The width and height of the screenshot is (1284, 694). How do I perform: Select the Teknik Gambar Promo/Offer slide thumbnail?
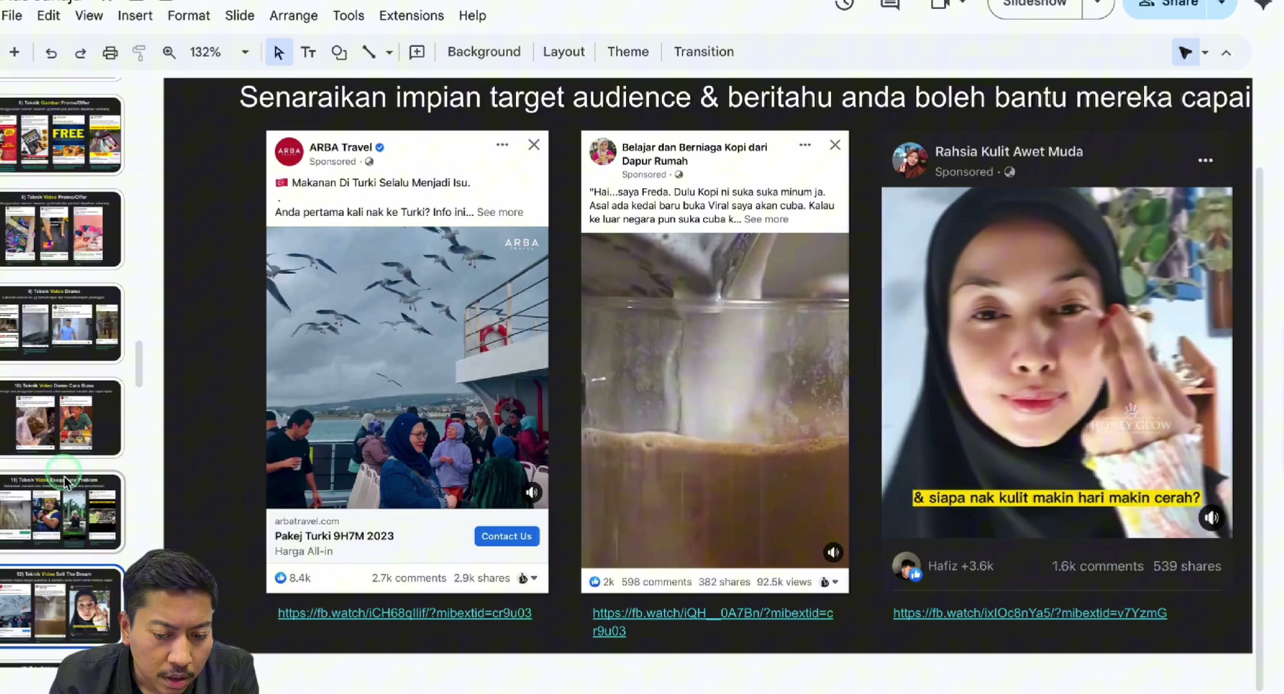[60, 135]
